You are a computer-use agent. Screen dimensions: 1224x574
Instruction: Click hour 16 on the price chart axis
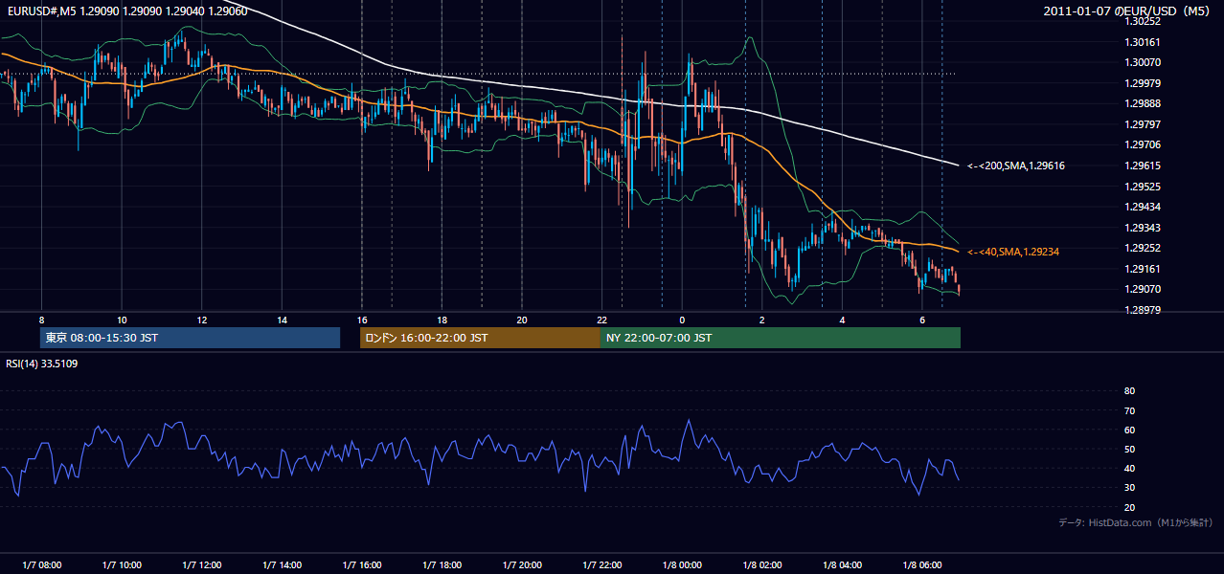(361, 319)
